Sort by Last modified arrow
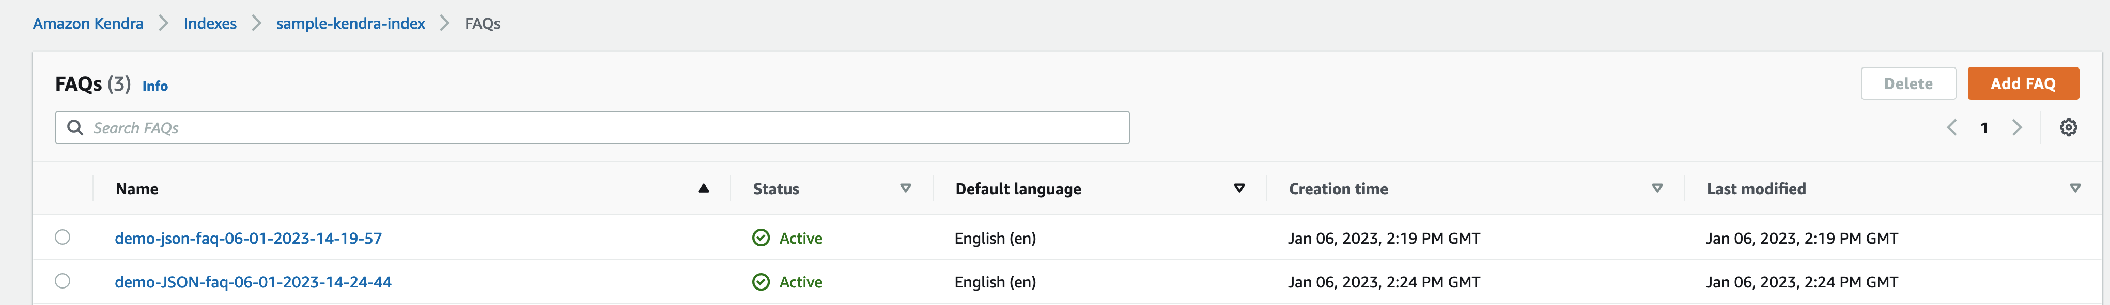This screenshot has height=305, width=2110. click(x=2075, y=189)
